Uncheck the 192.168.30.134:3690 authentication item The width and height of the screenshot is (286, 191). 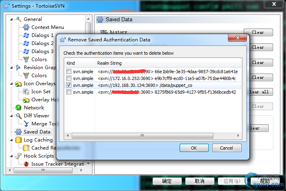point(69,85)
